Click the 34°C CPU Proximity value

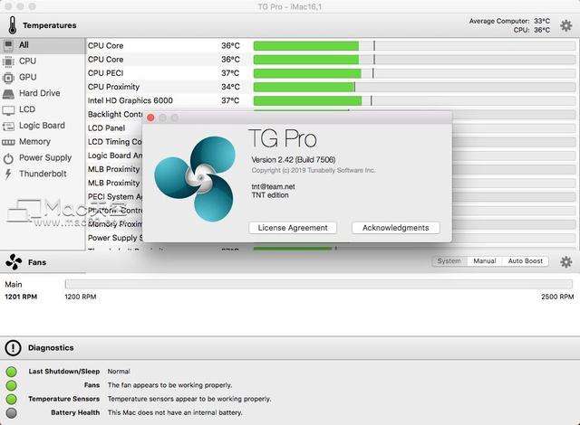pos(230,87)
